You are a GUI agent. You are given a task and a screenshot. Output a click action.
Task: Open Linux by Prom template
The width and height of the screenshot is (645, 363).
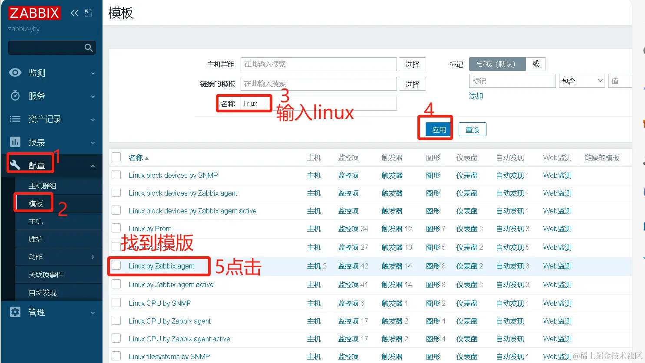click(150, 229)
